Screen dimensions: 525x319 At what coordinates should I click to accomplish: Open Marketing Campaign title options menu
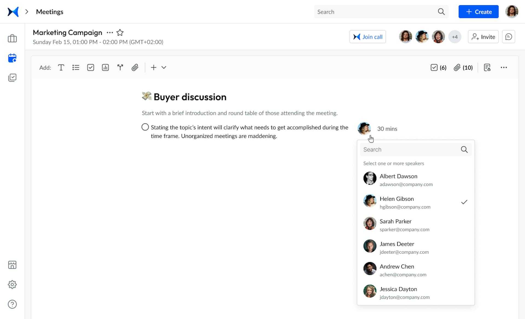coord(110,32)
